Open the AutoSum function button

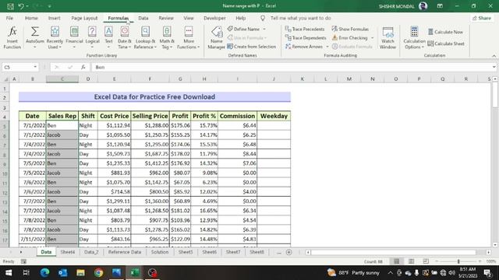[34, 37]
